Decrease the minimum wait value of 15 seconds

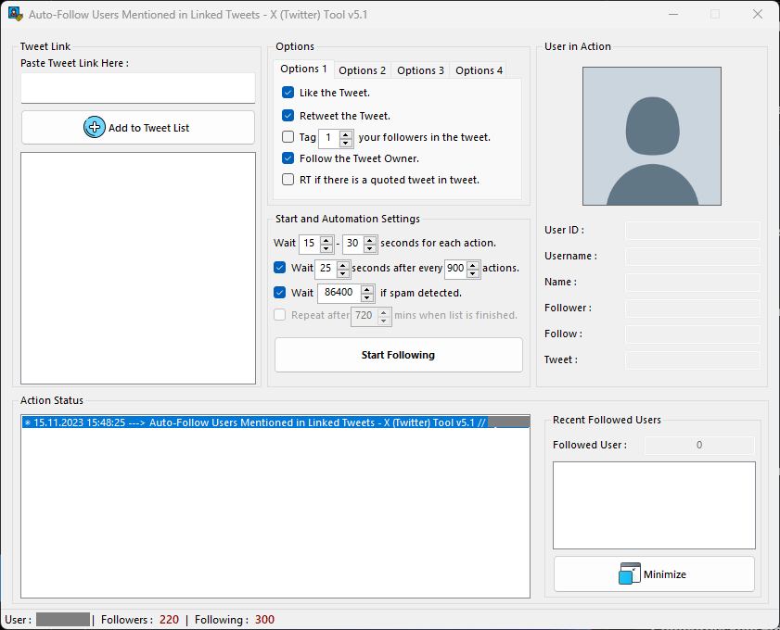pyautogui.click(x=326, y=248)
